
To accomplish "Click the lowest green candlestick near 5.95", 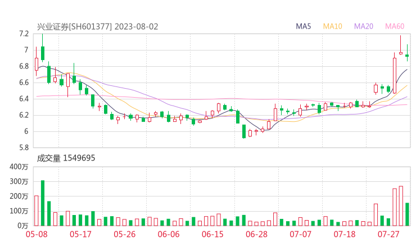I will (244, 131).
